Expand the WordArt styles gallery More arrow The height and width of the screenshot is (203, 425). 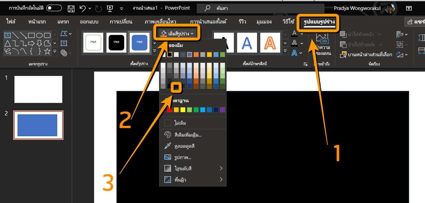tap(285, 51)
